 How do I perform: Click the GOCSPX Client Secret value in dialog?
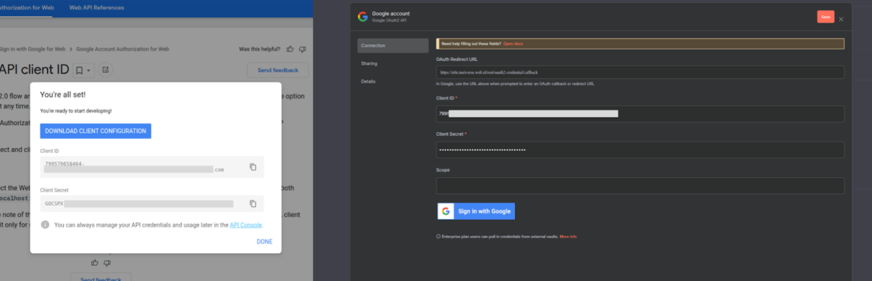(139, 204)
